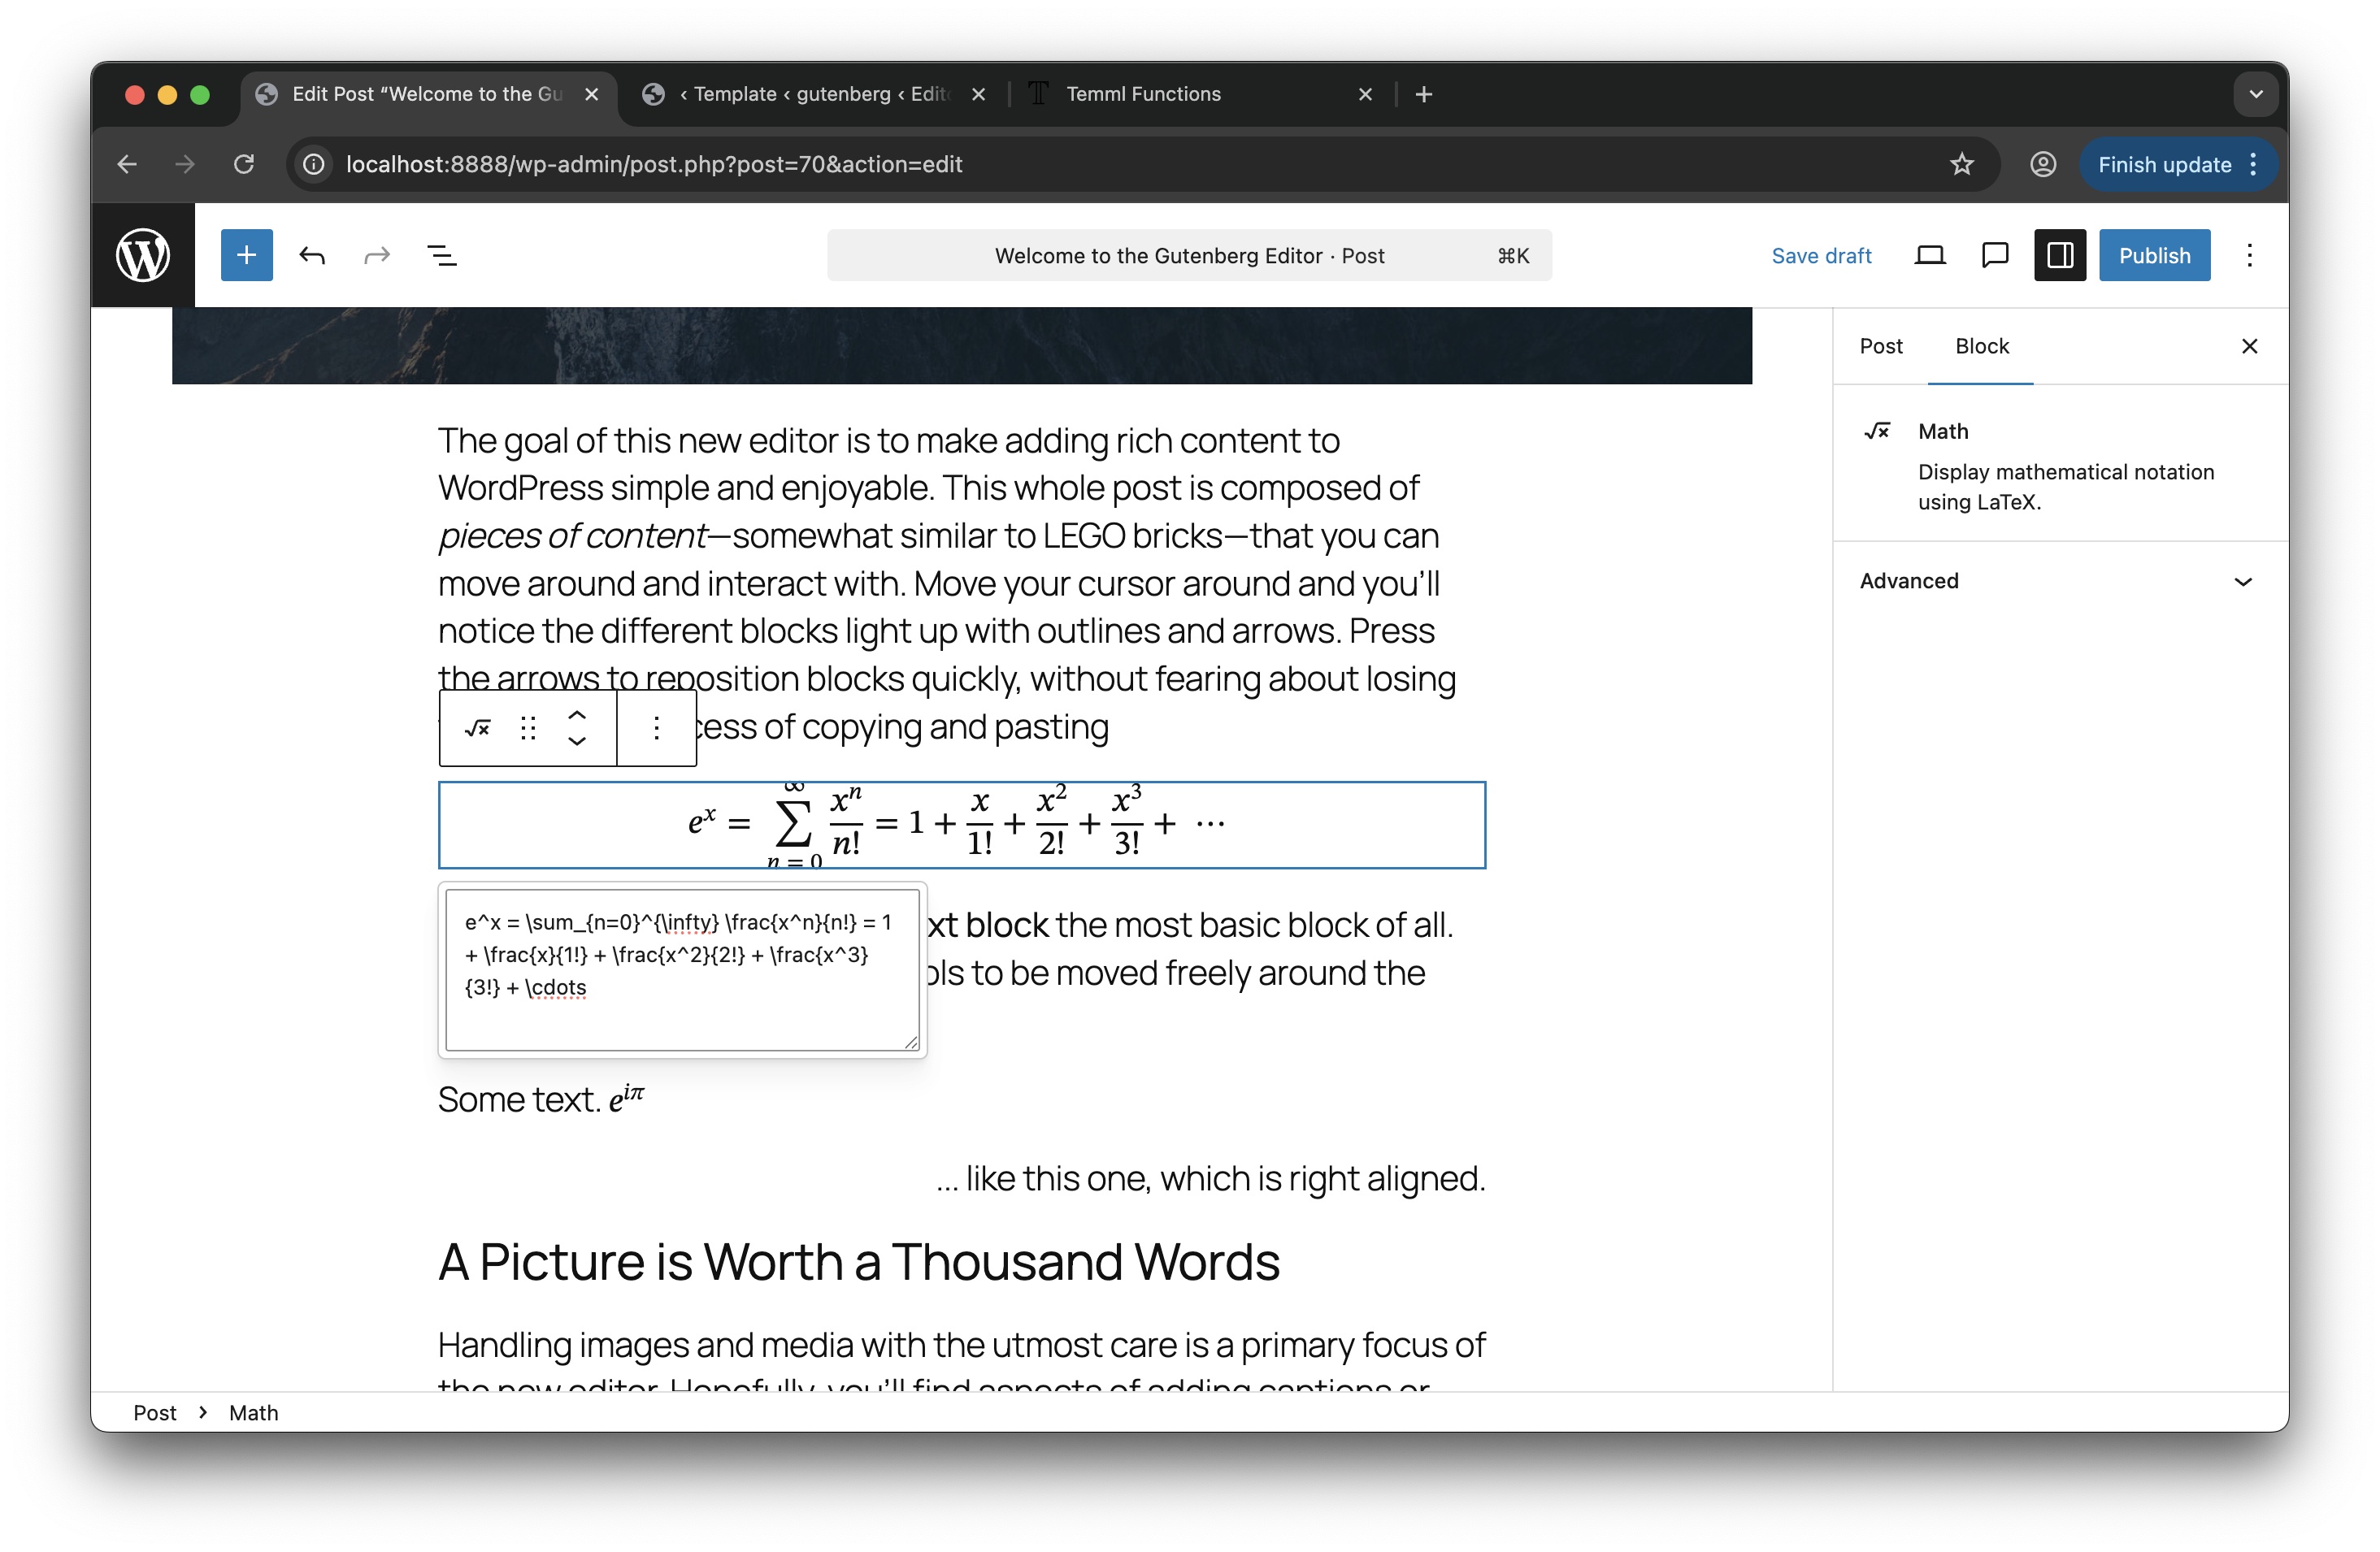Image resolution: width=2380 pixels, height=1552 pixels.
Task: Move the Math block up
Action: [x=577, y=716]
